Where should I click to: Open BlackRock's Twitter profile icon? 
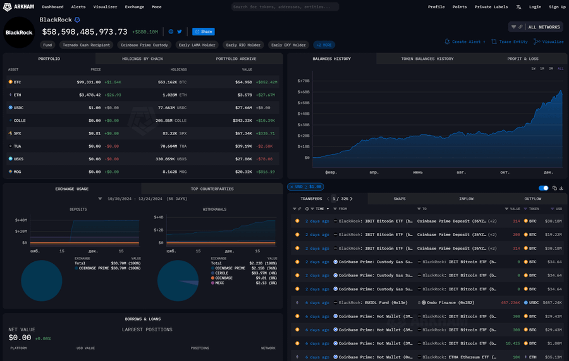(180, 32)
